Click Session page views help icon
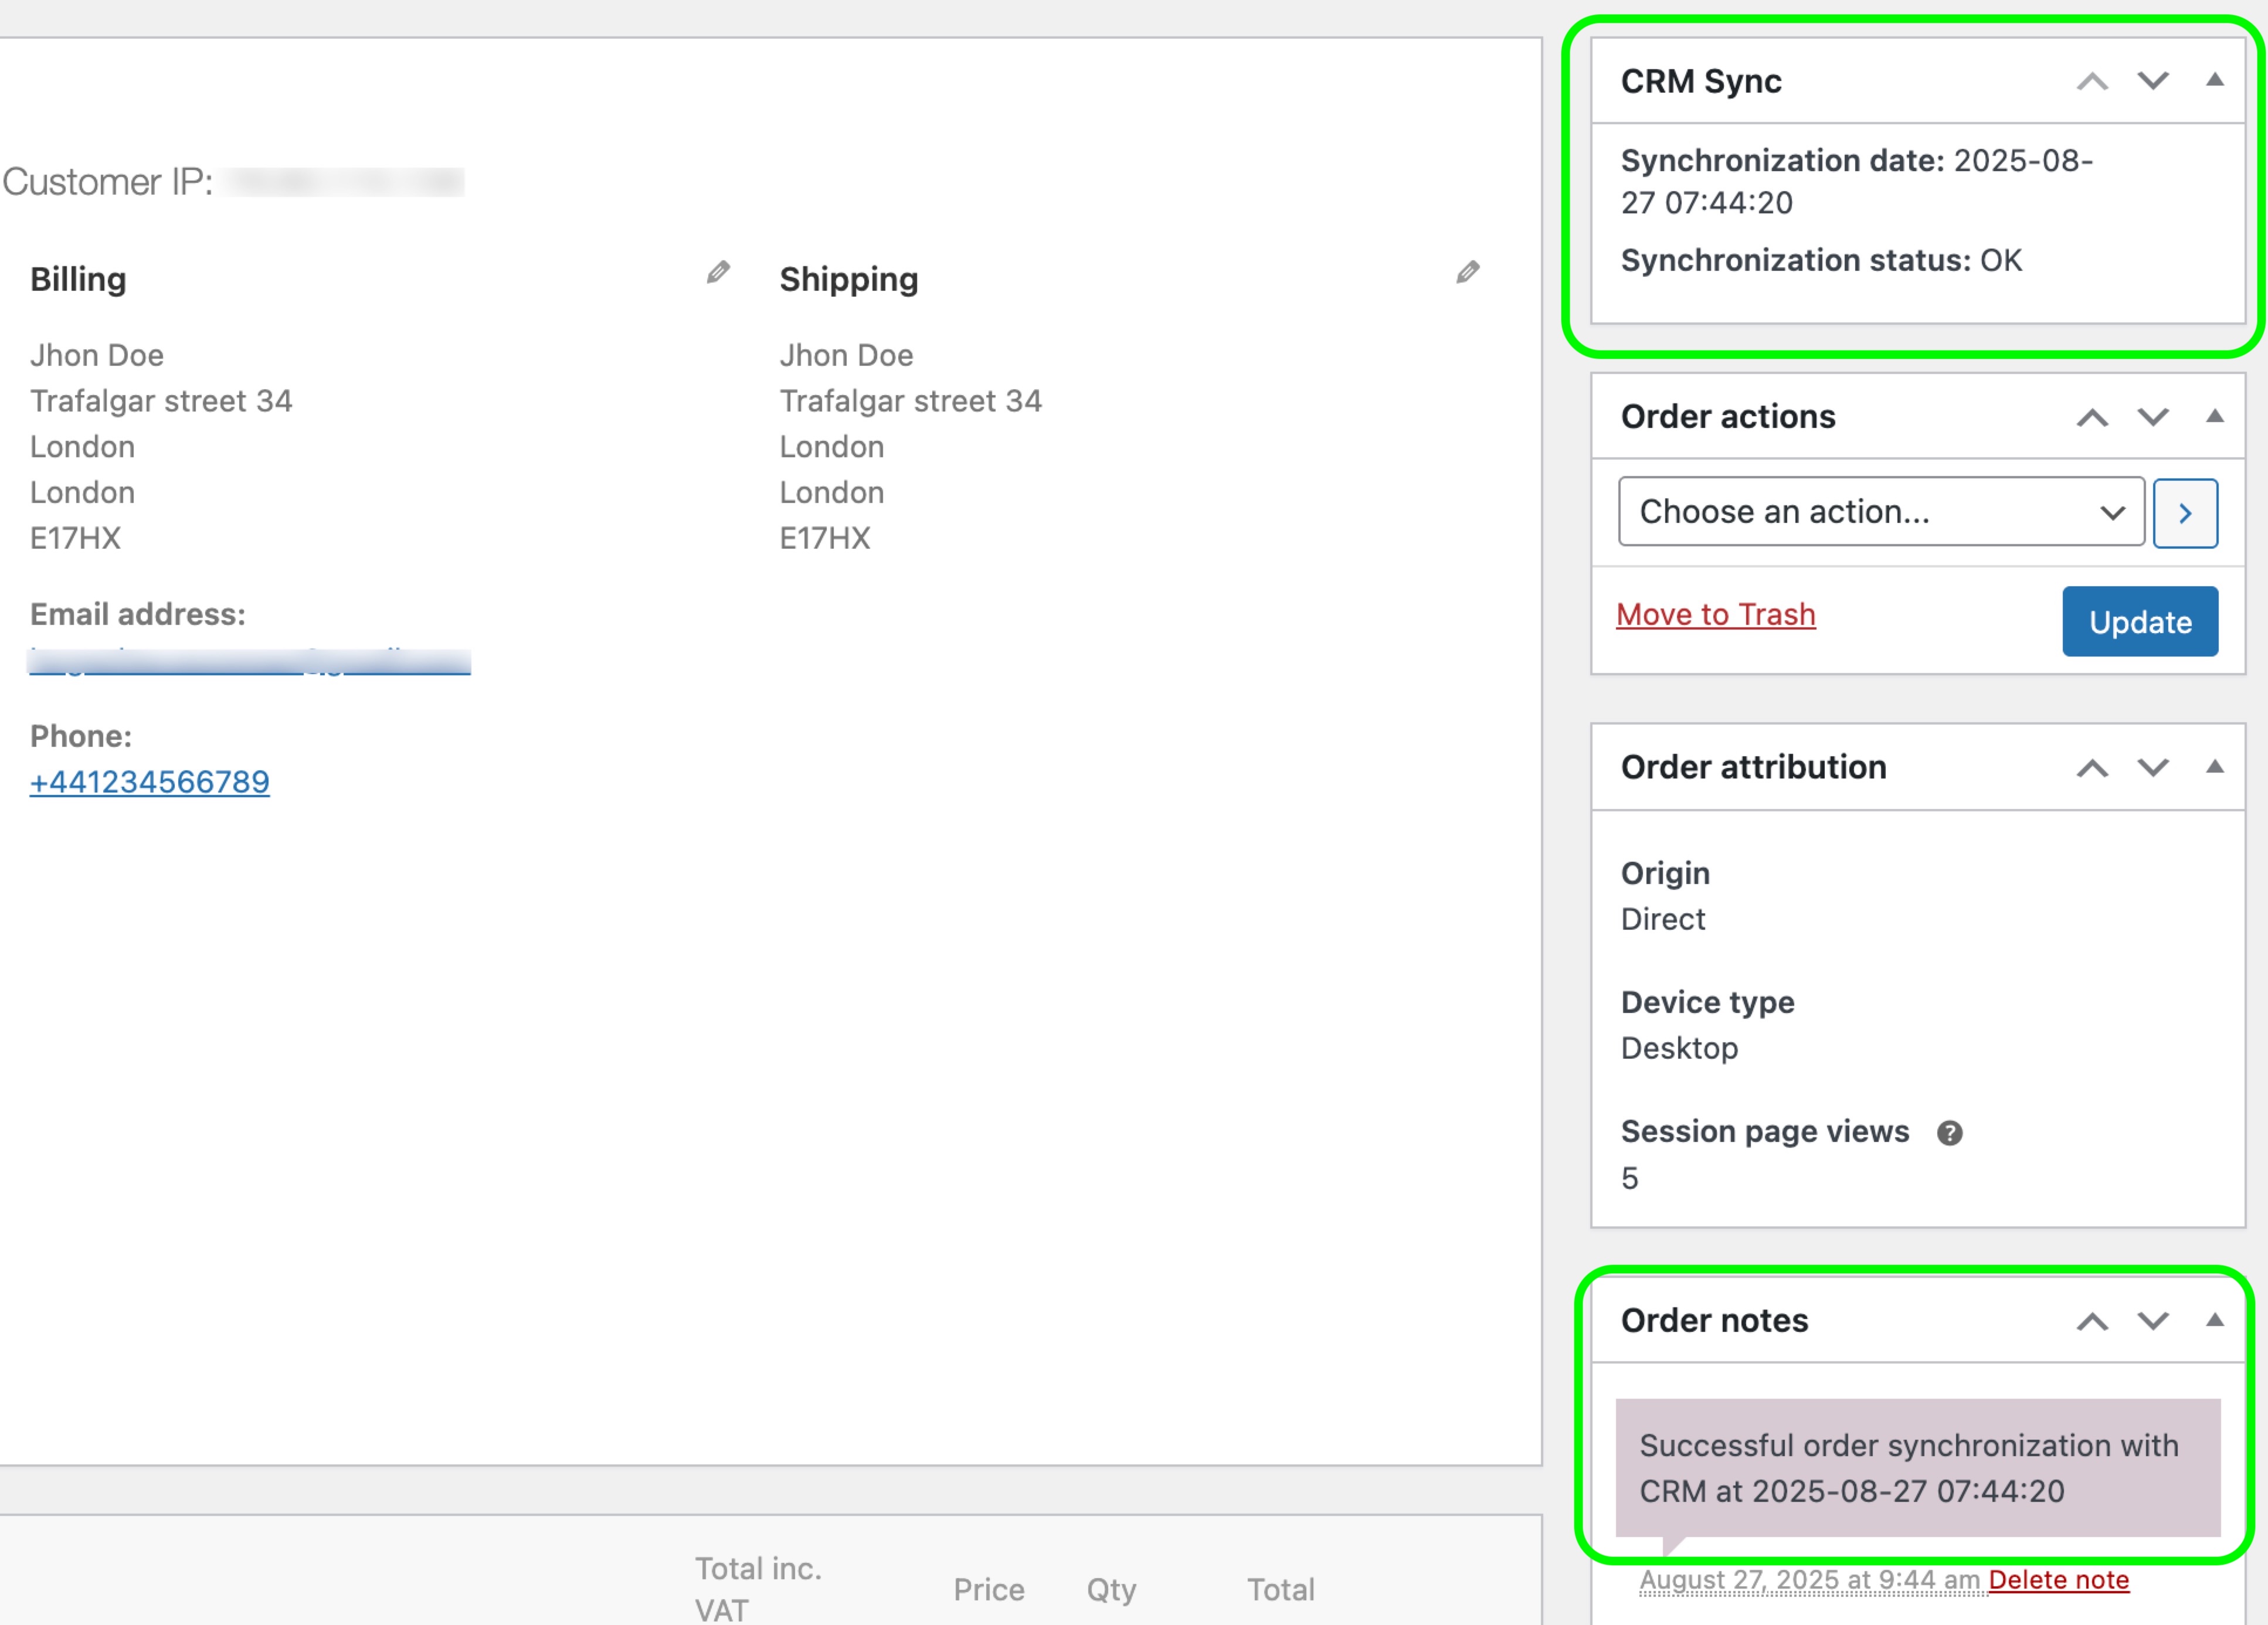The width and height of the screenshot is (2268, 1625). pos(1949,1133)
